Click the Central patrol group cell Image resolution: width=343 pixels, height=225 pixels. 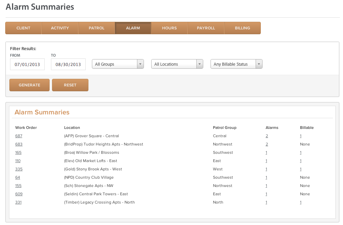click(x=220, y=136)
